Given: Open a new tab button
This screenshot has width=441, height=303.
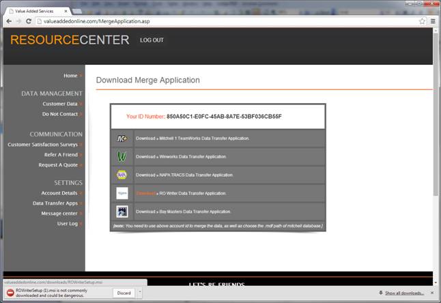Looking at the screenshot, I should tap(77, 11).
